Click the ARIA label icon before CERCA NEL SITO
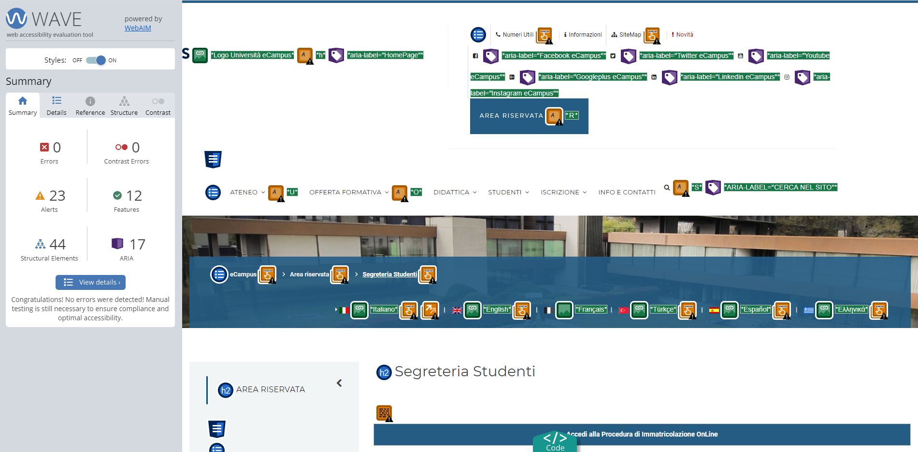This screenshot has height=452, width=918. (x=713, y=188)
